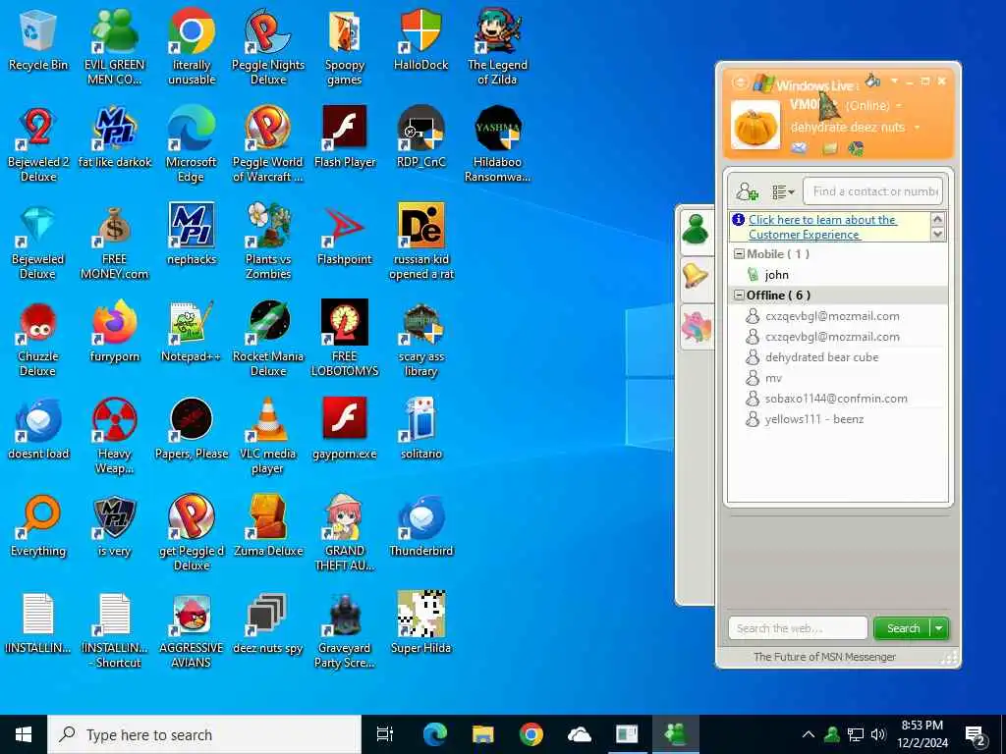The width and height of the screenshot is (1006, 754).
Task: Open the contact list layout dropdown
Action: [783, 191]
